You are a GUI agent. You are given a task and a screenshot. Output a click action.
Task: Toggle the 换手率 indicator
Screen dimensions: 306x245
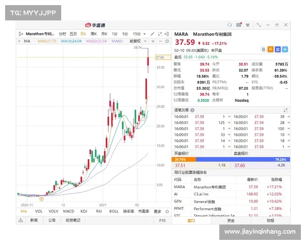(129, 211)
